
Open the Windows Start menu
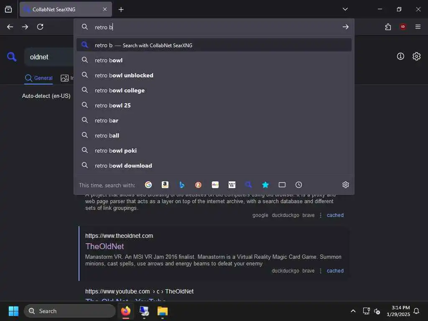[13, 311]
